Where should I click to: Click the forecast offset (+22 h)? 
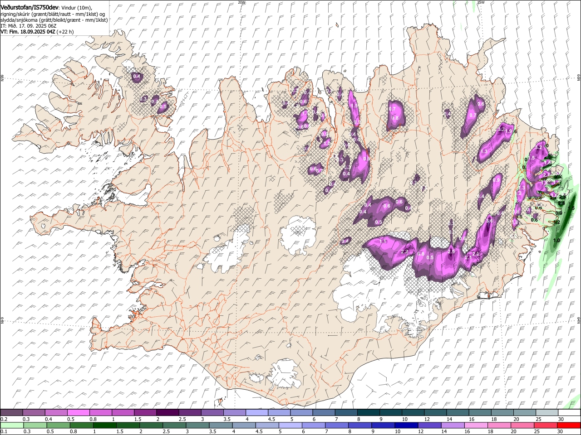point(65,32)
